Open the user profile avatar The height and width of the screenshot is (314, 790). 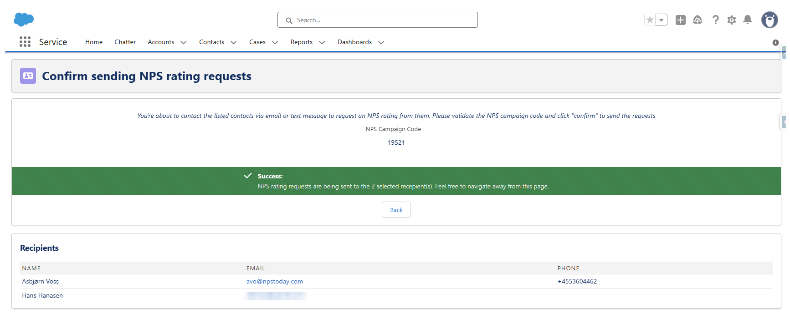coord(769,20)
